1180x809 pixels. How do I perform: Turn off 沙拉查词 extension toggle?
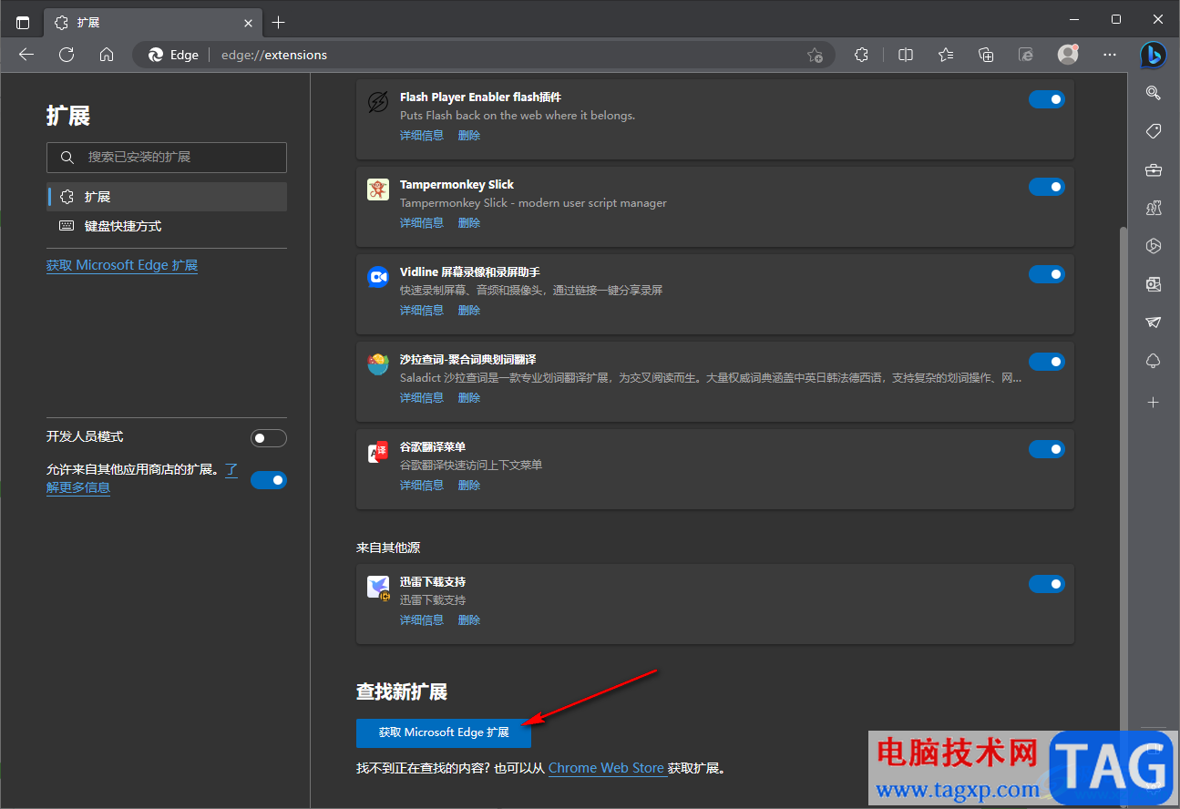point(1047,362)
